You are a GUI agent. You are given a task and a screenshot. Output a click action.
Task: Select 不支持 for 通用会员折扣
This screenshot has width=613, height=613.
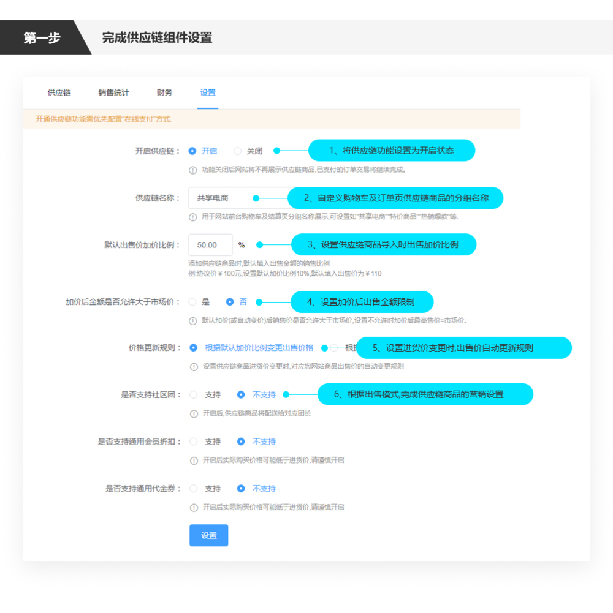[x=241, y=442]
